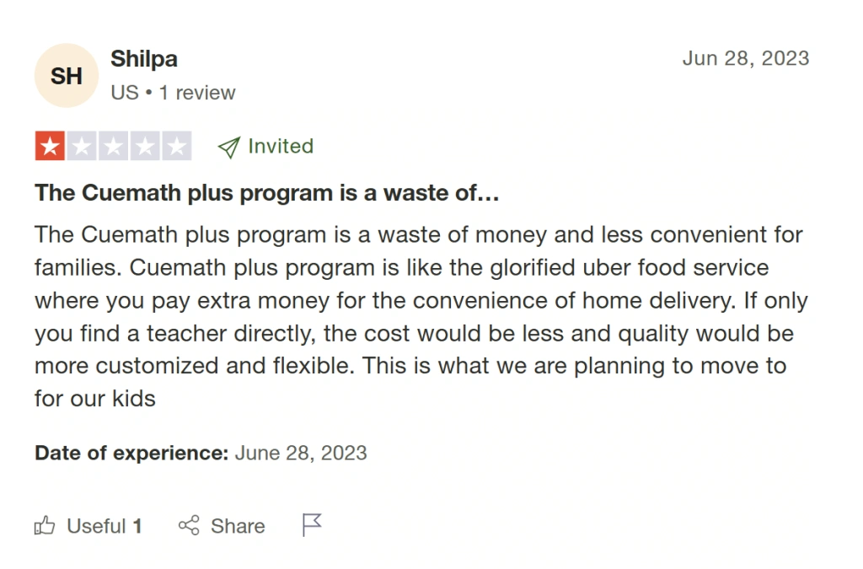Click the green Invited label
Screen dimensions: 863x569
[x=281, y=146]
